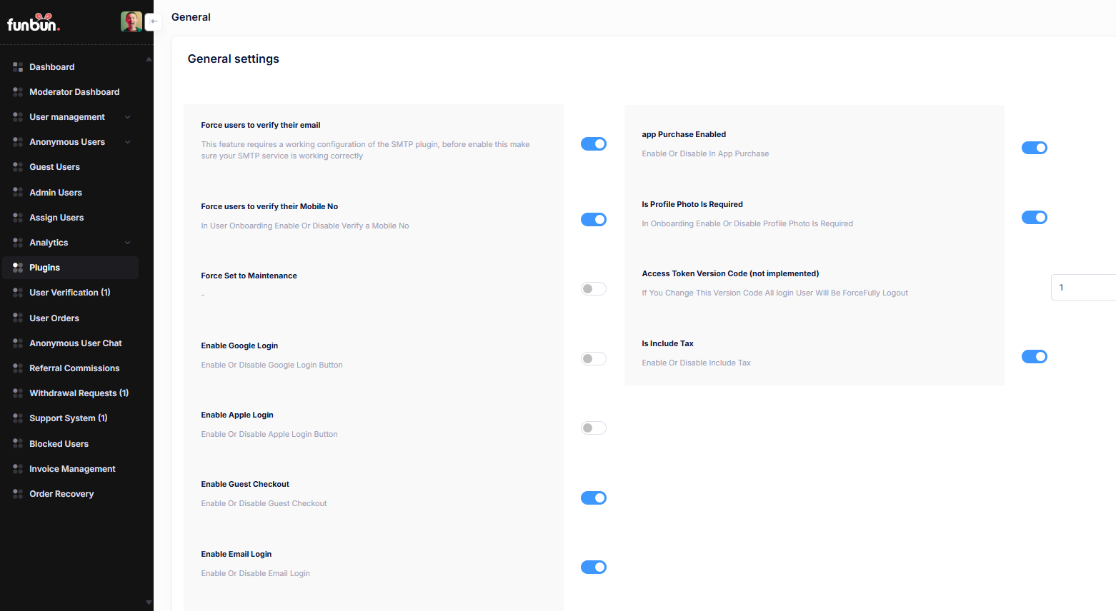Click the icon beside Moderator Dashboard
The width and height of the screenshot is (1116, 611).
pyautogui.click(x=18, y=92)
